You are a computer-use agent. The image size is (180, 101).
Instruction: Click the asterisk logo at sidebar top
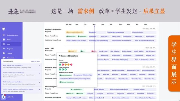tap(3, 29)
